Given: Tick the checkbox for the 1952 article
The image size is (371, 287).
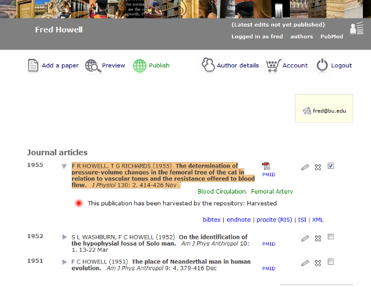Looking at the screenshot, I should tap(331, 237).
